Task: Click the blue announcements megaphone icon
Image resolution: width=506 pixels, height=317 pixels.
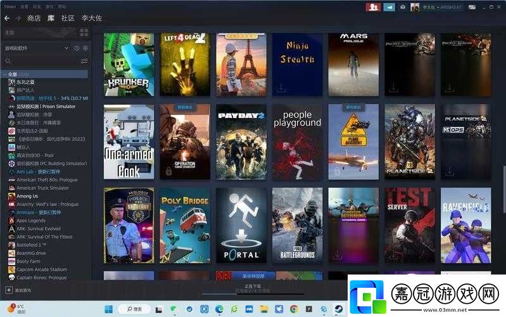Action: (389, 7)
